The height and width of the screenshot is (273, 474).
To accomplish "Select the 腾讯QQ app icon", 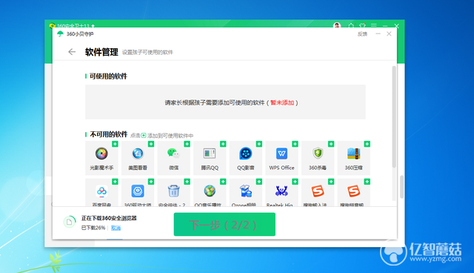I will (x=210, y=154).
